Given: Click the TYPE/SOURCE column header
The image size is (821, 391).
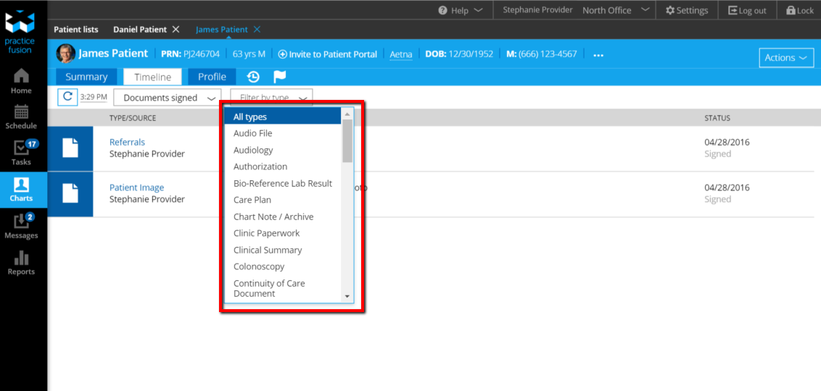Looking at the screenshot, I should tap(133, 118).
